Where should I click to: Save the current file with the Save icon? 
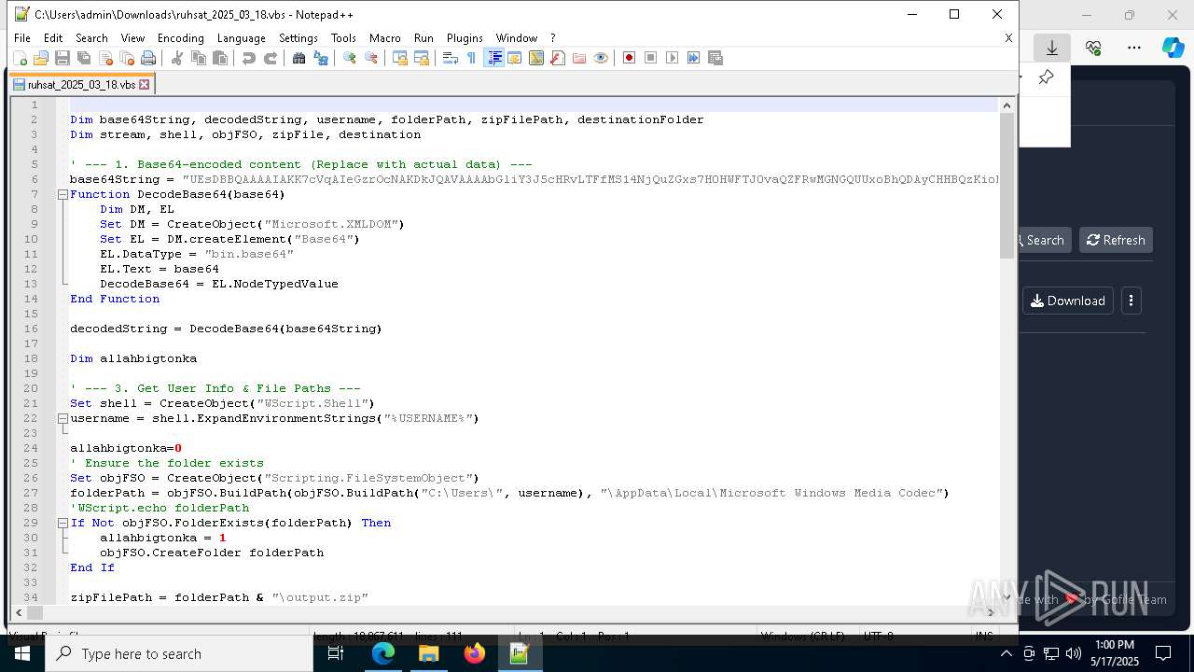click(62, 58)
